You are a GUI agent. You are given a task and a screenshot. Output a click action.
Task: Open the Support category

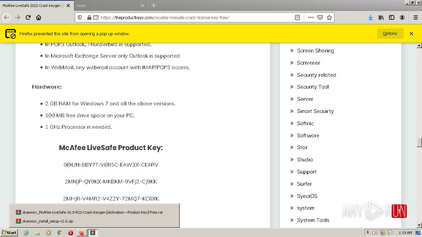307,172
